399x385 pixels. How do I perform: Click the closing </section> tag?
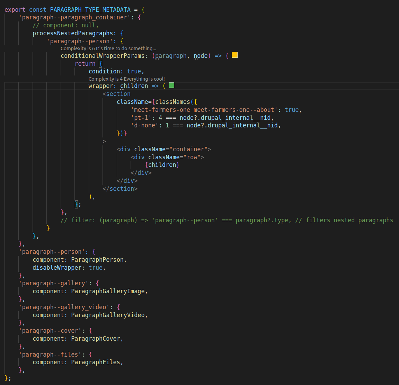pyautogui.click(x=120, y=189)
